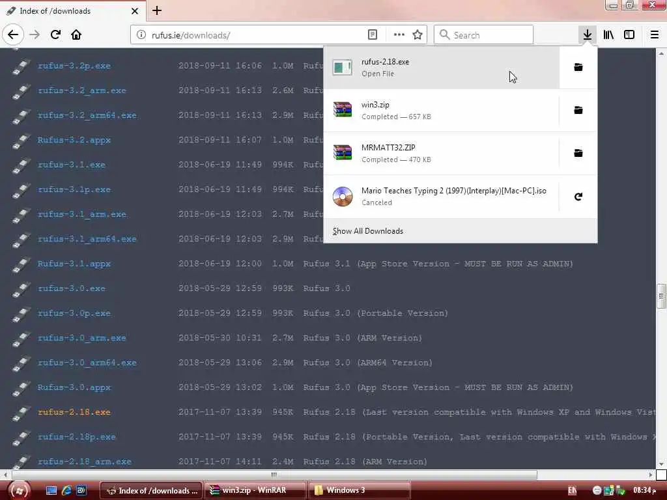The width and height of the screenshot is (667, 500).
Task: Launch Internet Explorer from quick launch
Action: point(66,491)
